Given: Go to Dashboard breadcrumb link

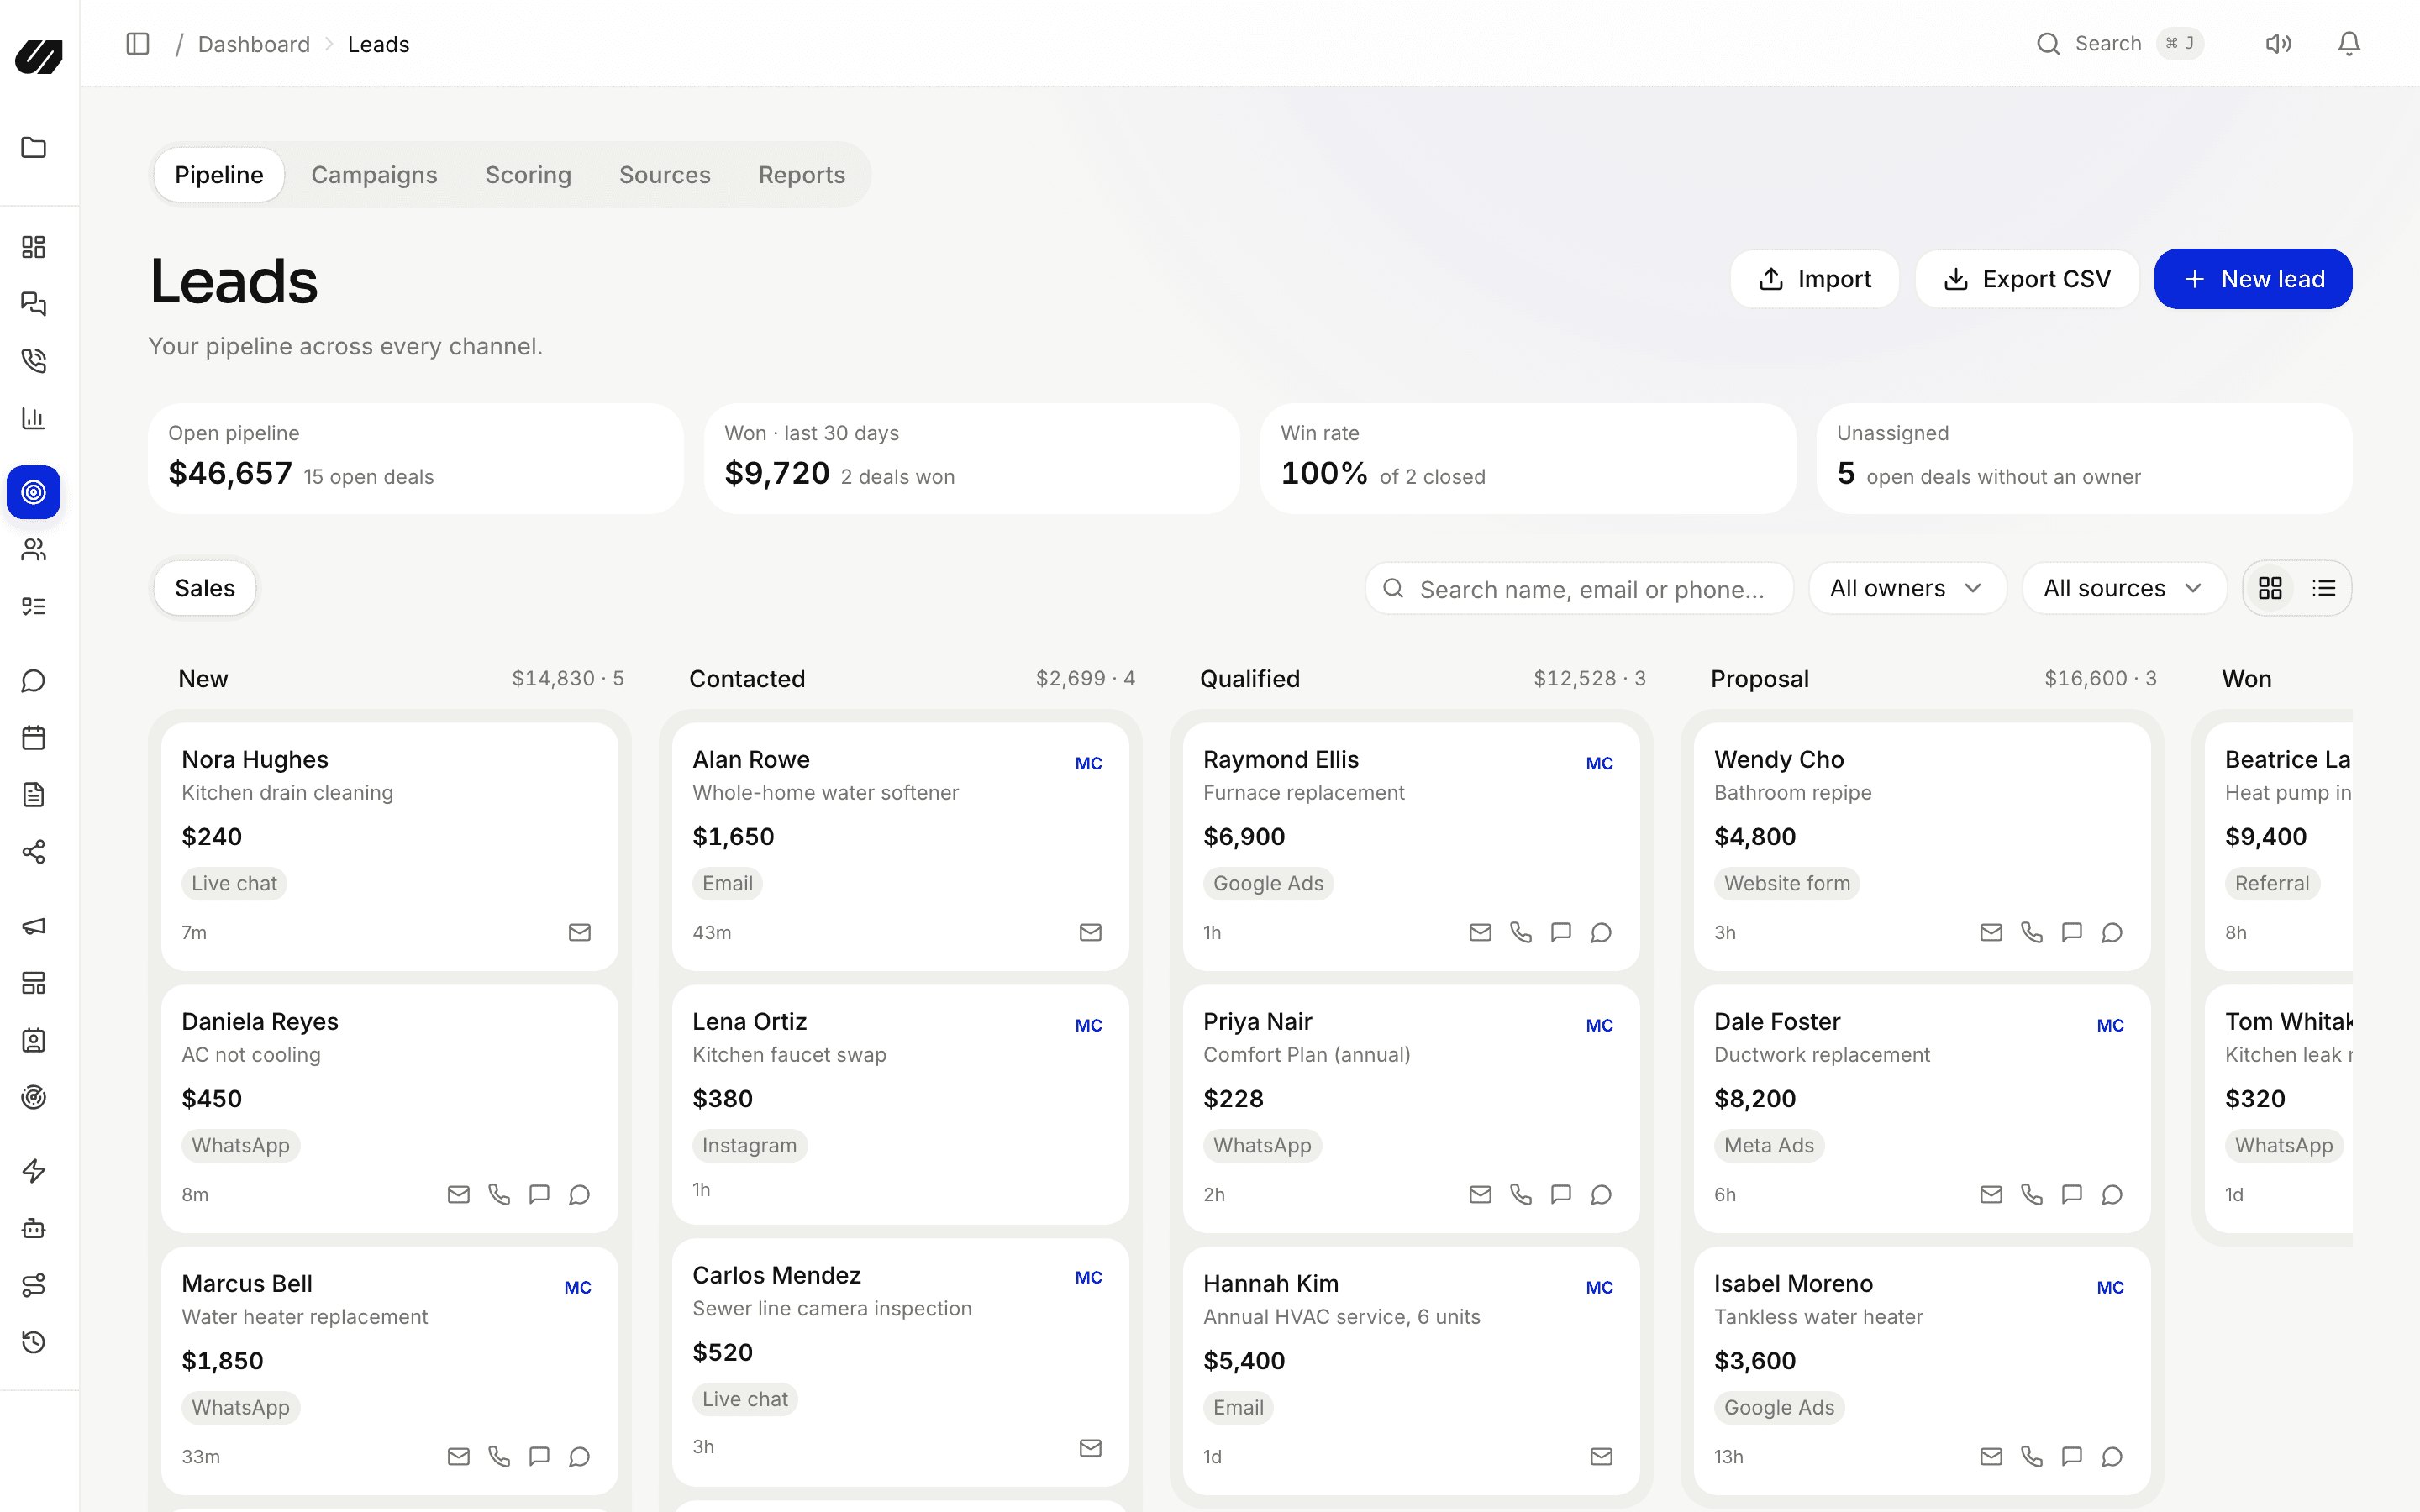Looking at the screenshot, I should pos(254,44).
